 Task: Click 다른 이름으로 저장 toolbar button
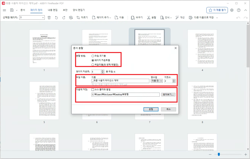(x=201, y=18)
